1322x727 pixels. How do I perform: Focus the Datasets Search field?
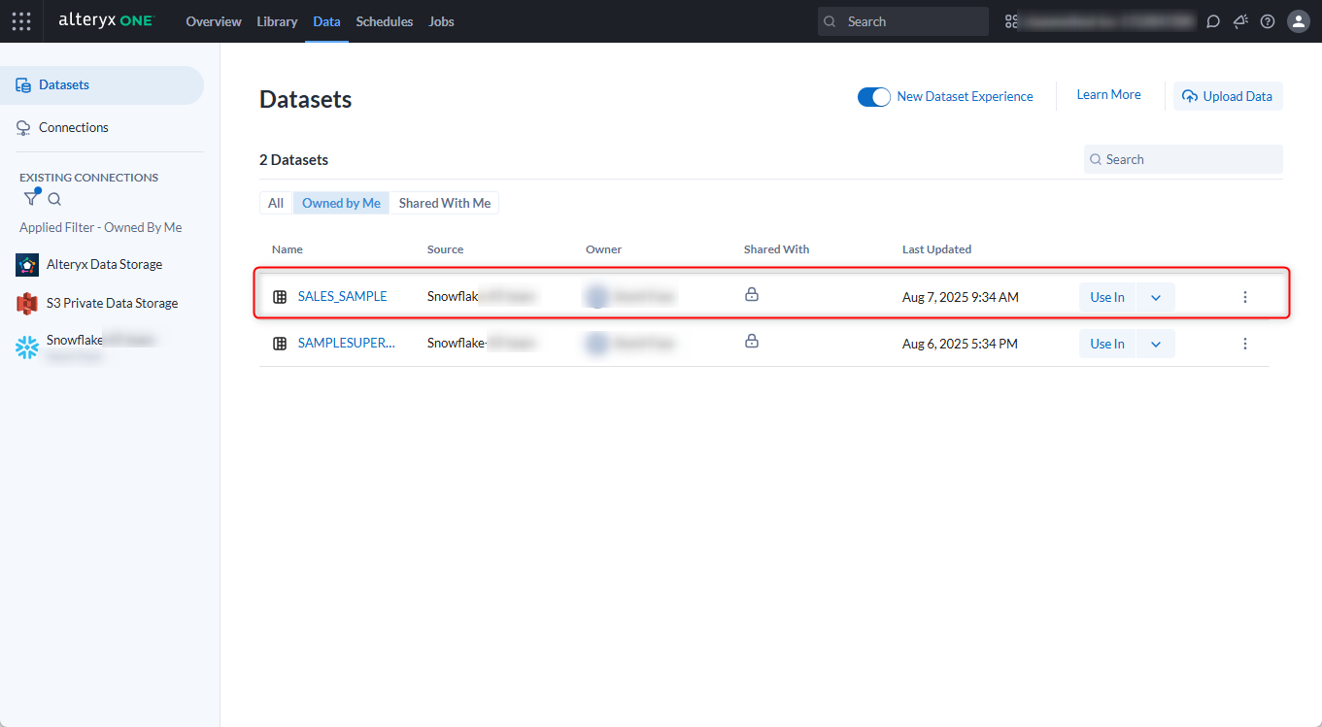tap(1183, 159)
